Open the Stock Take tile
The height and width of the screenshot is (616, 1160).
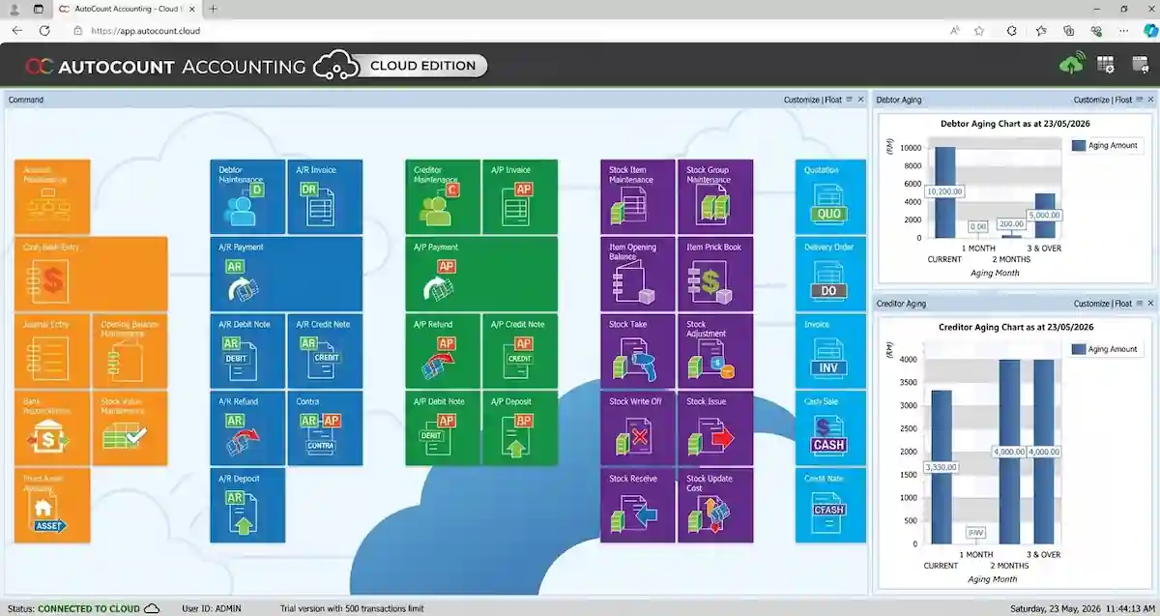coord(638,352)
